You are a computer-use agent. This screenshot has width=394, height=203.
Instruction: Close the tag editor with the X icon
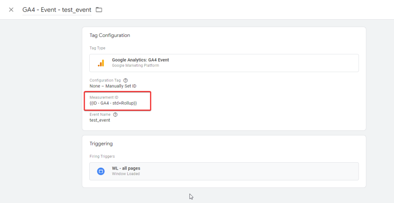pos(11,10)
